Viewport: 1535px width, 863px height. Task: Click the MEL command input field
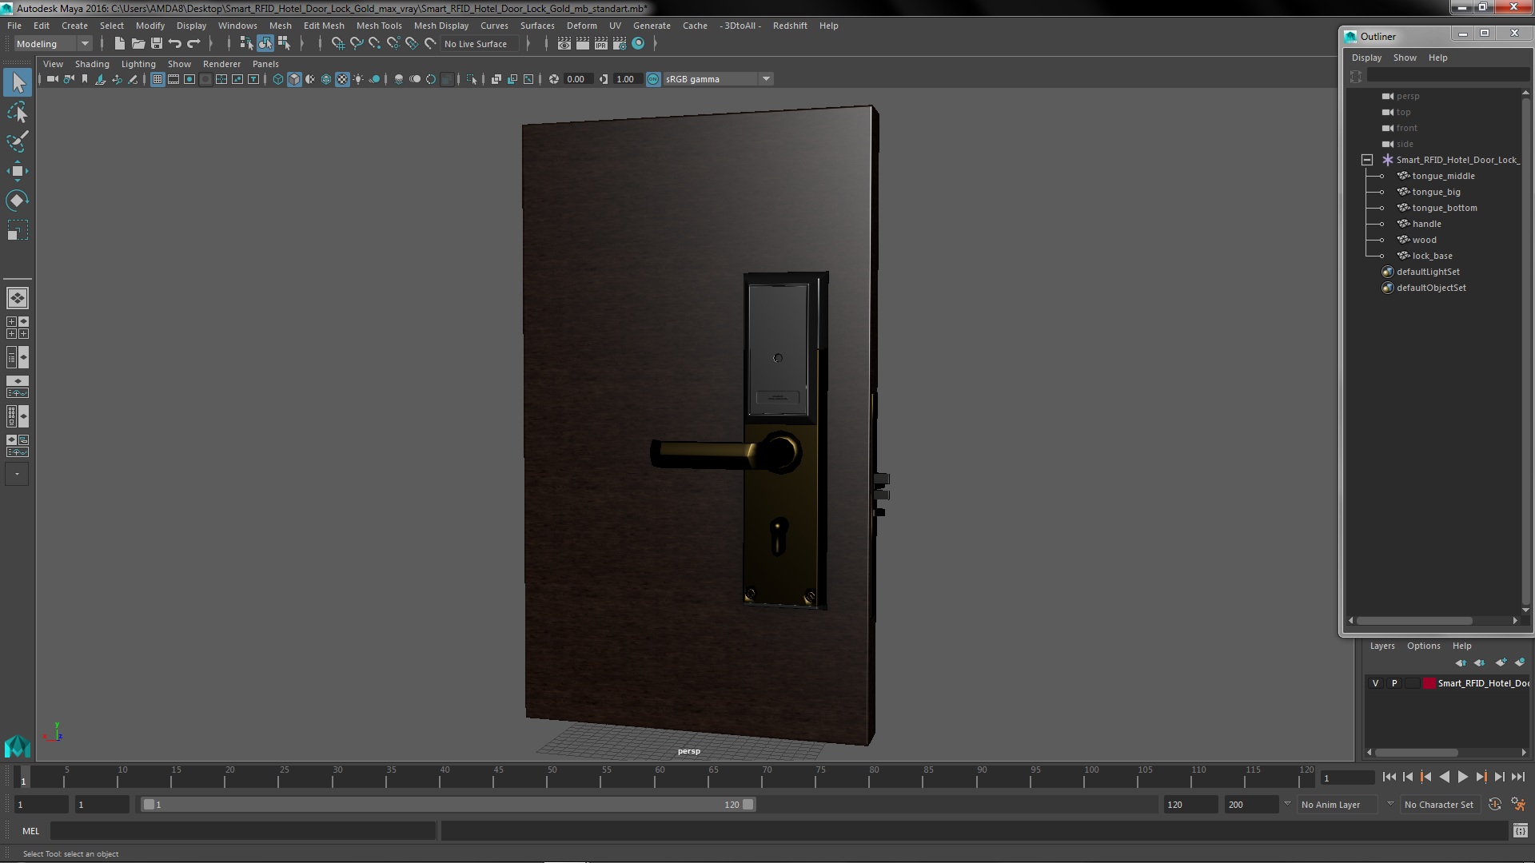point(242,831)
